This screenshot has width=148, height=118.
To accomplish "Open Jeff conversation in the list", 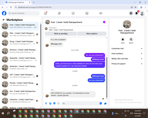I will pyautogui.click(x=20, y=76).
